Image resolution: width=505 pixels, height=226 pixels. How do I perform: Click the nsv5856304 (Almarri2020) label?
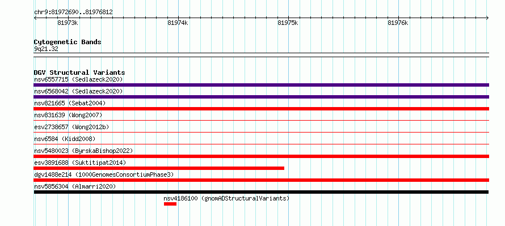(x=75, y=186)
